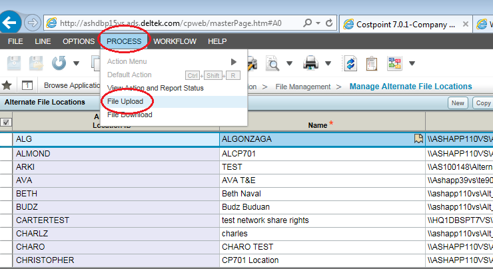Select the ARKI row ID cell

coord(116,167)
